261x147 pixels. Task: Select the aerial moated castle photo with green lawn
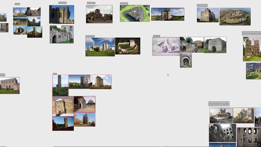pyautogui.click(x=134, y=13)
